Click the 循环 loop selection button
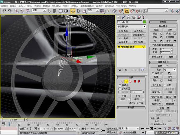The image size is (180, 135). (x=136, y=99)
